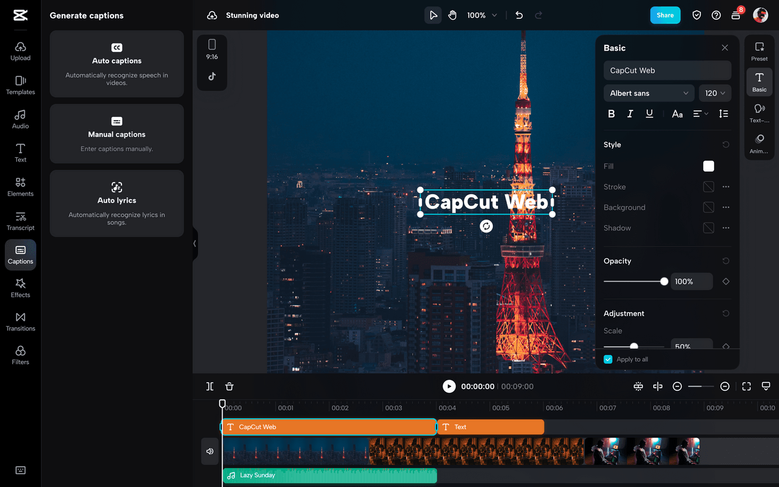
Task: Mute the video track audio
Action: pyautogui.click(x=209, y=451)
